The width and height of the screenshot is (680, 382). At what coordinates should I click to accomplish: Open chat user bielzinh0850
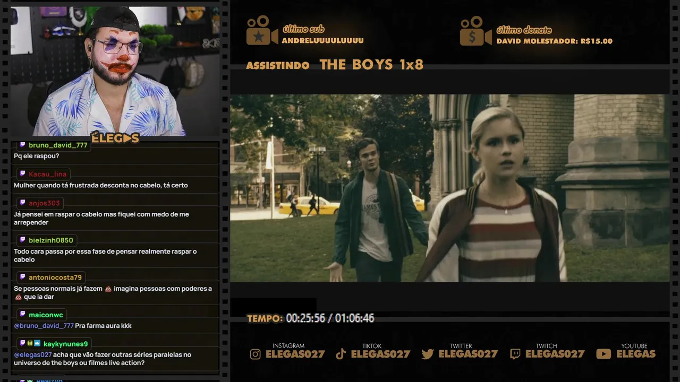51,241
